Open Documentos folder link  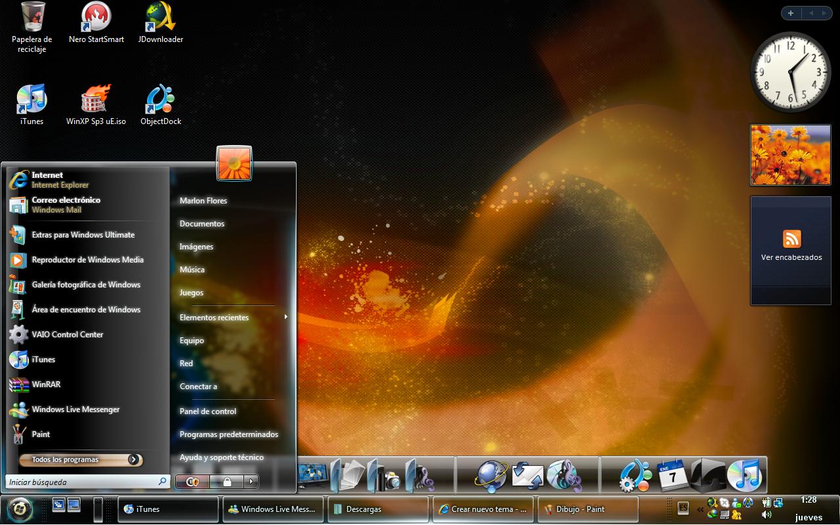(202, 224)
